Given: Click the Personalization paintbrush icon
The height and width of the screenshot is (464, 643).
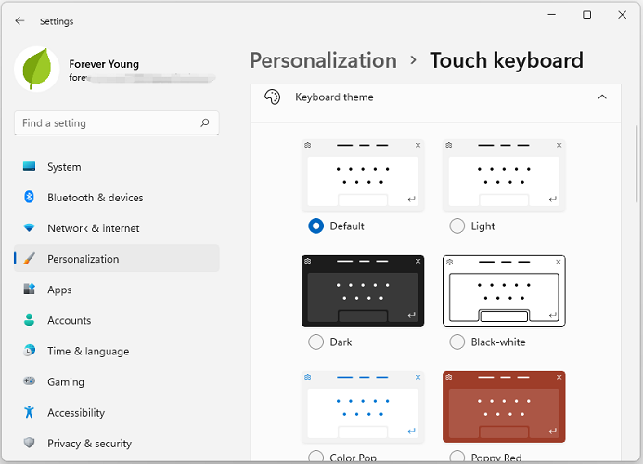Looking at the screenshot, I should (x=29, y=259).
